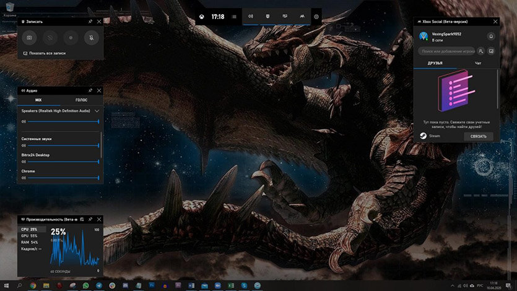Open Game Bar settings gear
This screenshot has height=291, width=517.
click(316, 17)
